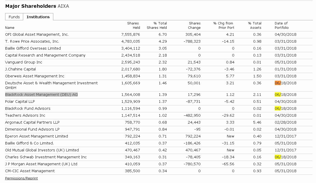
Task: Click the Major Shareholders heading
Action: point(31,6)
